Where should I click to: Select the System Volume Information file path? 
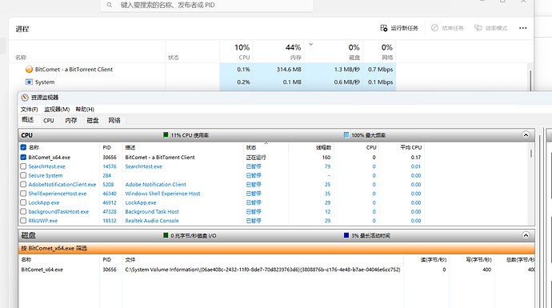(262, 270)
